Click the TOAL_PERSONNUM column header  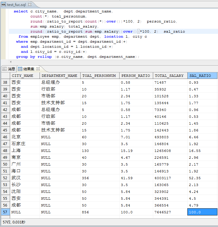click(x=99, y=76)
